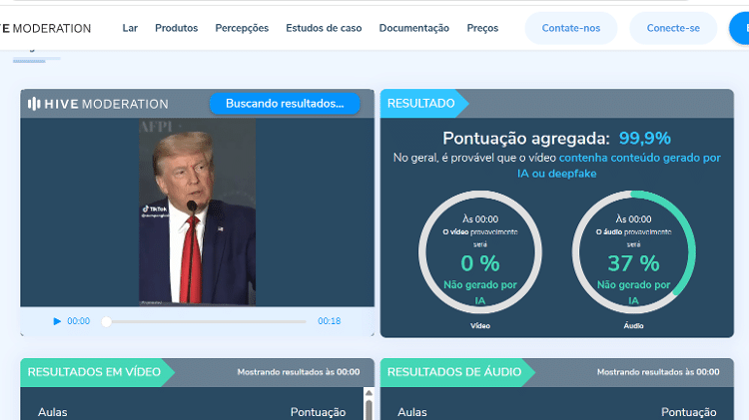Open the Percepções menu

242,28
